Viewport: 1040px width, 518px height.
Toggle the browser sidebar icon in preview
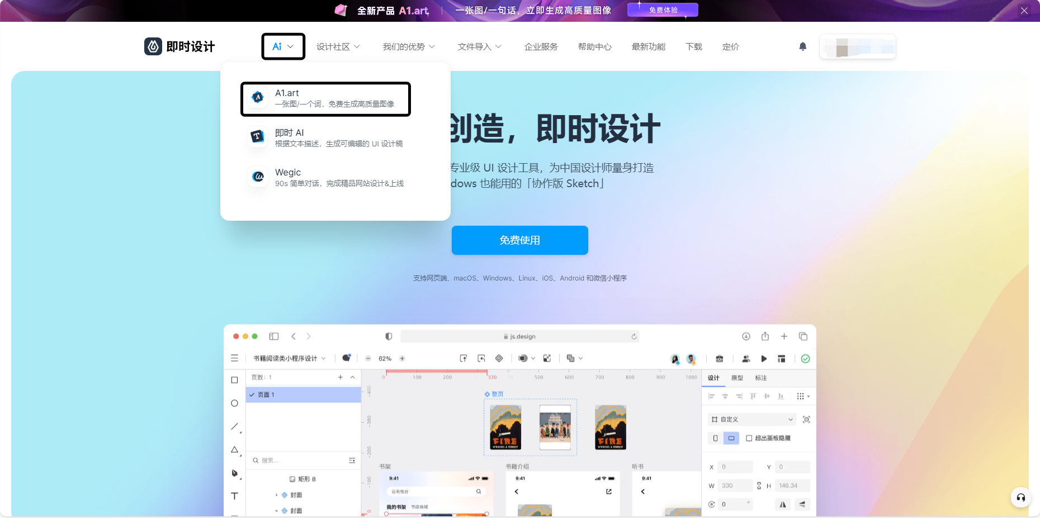coord(274,336)
